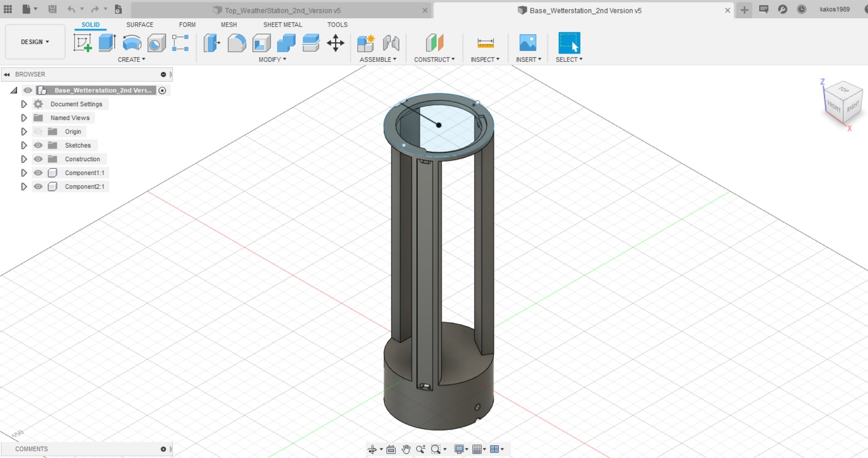This screenshot has width=868, height=458.
Task: Switch to the MESH tab
Action: [x=229, y=25]
